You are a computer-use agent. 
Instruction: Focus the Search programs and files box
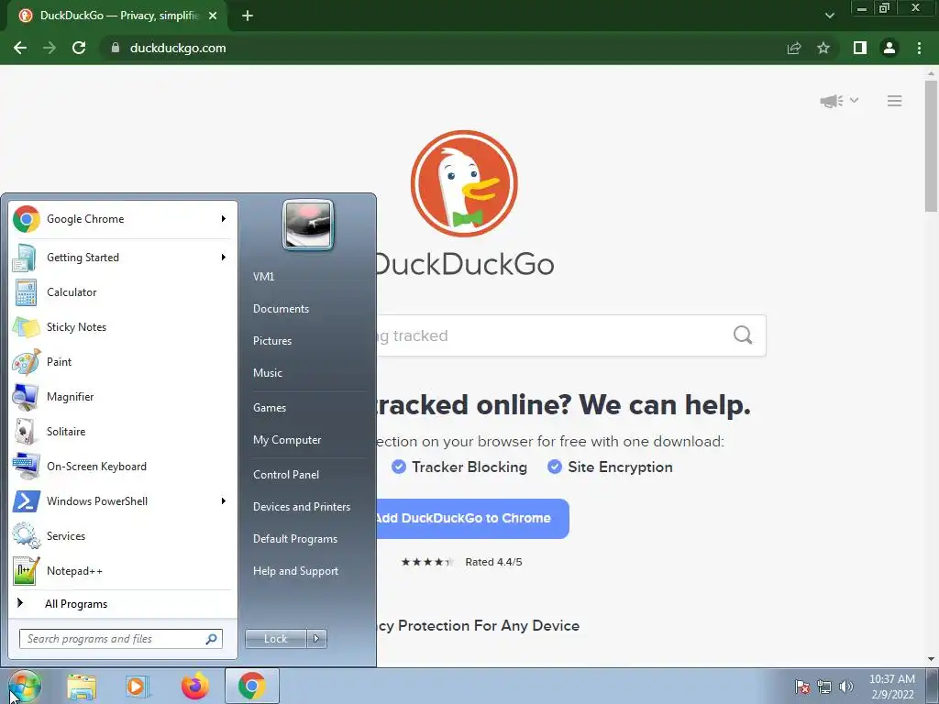(121, 639)
